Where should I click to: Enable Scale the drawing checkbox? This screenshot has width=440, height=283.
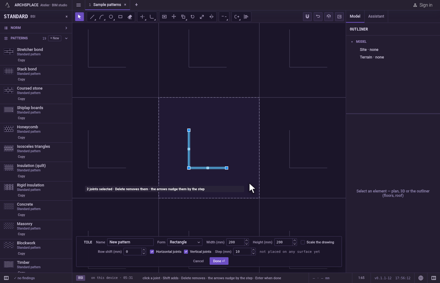(303, 242)
